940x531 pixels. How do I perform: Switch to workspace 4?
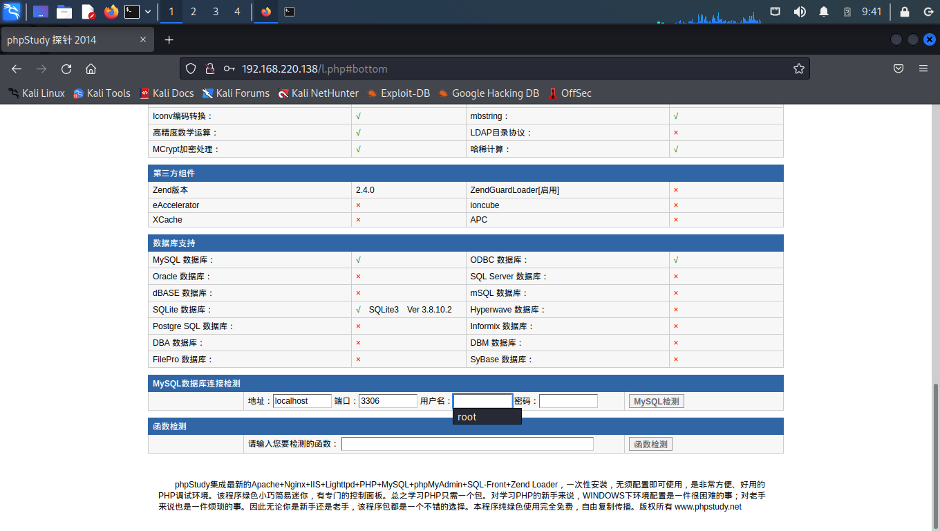(x=238, y=11)
